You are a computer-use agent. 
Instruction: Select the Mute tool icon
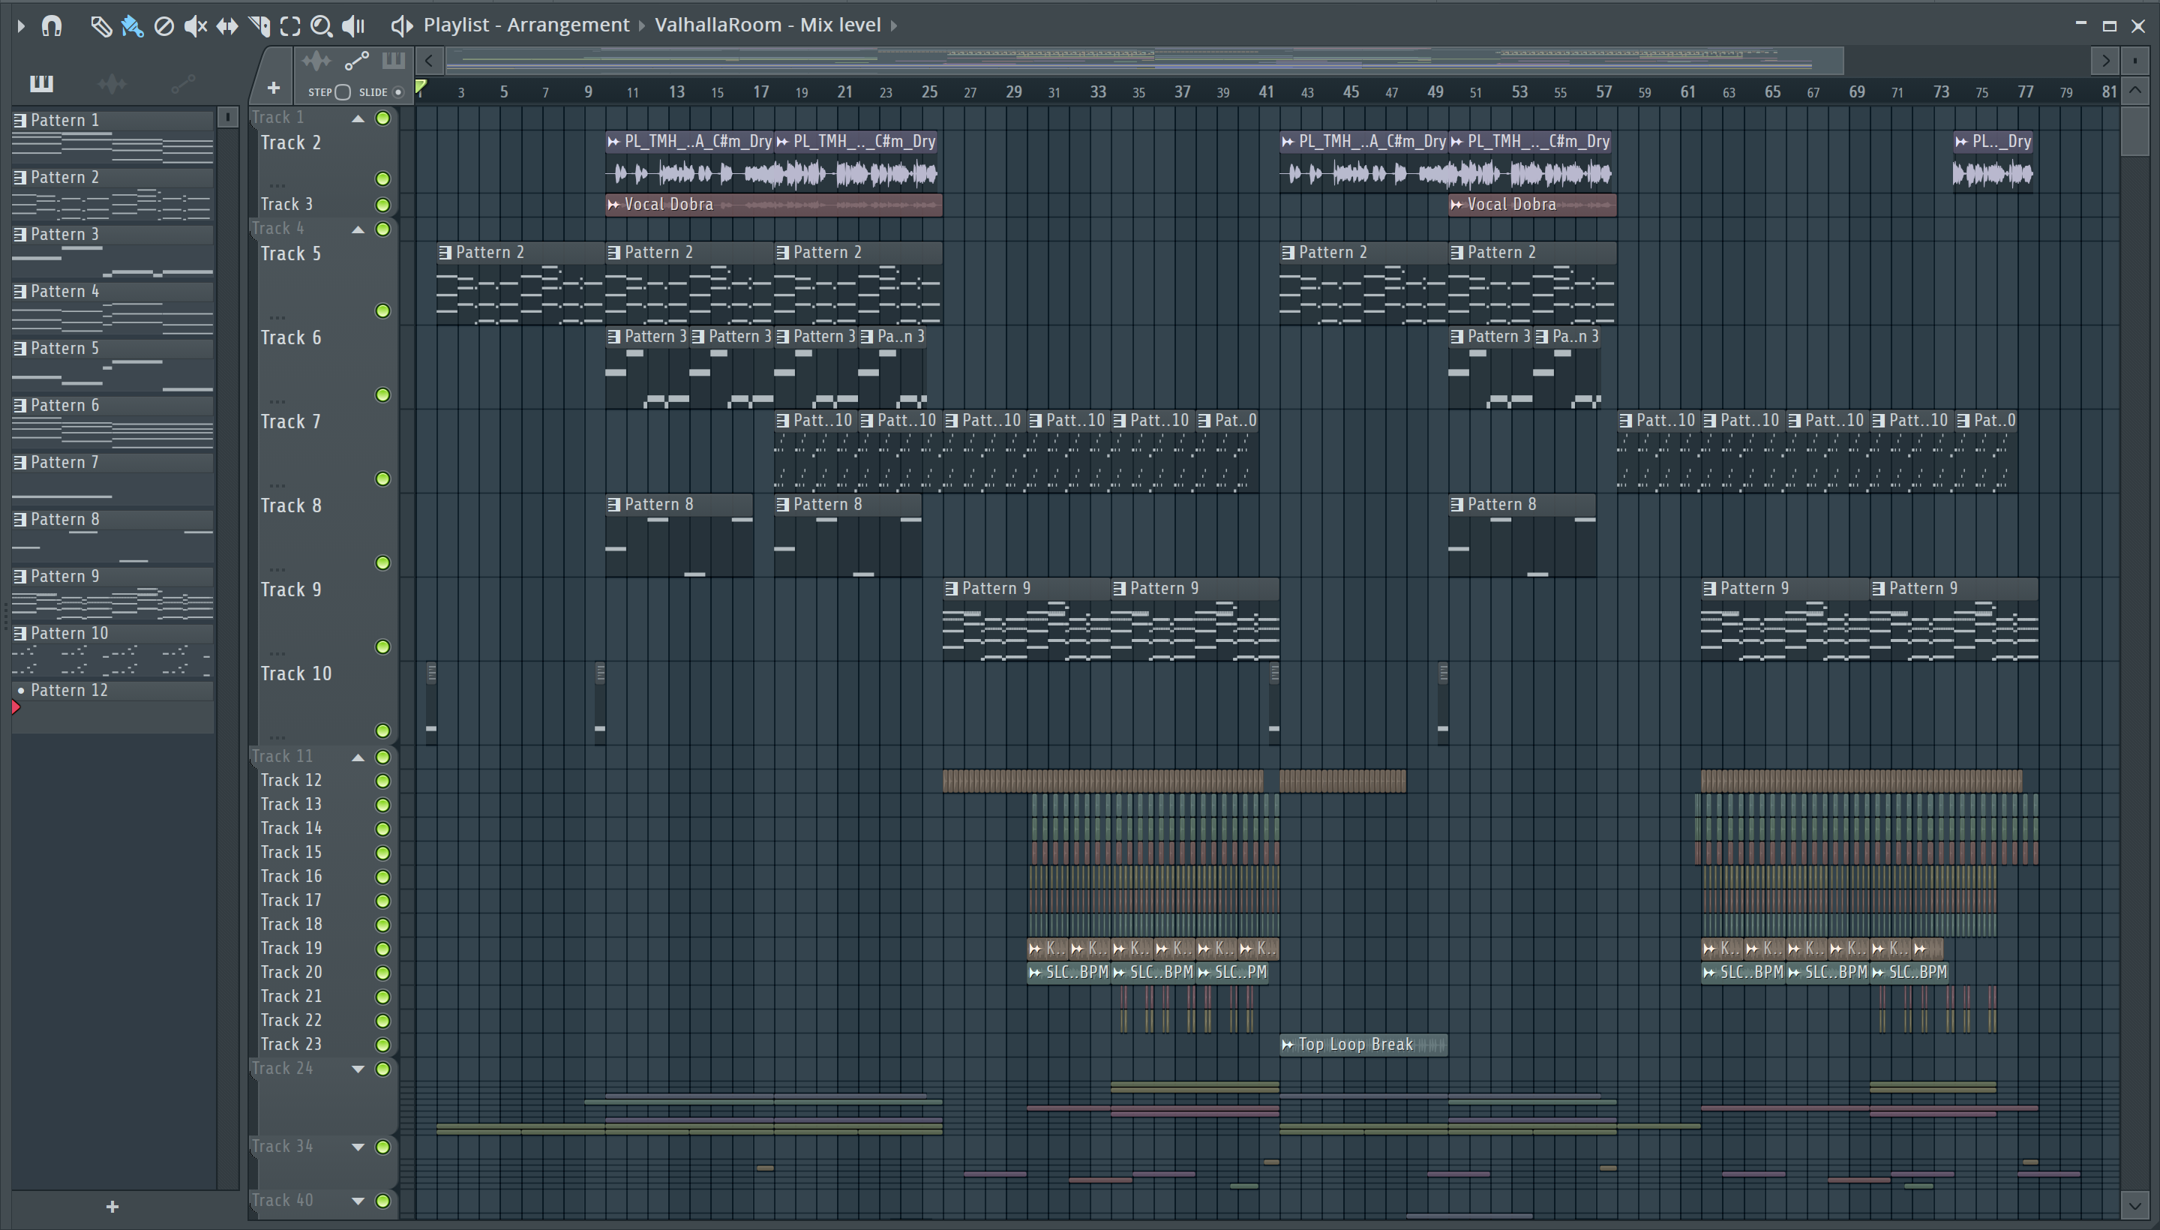tap(194, 26)
